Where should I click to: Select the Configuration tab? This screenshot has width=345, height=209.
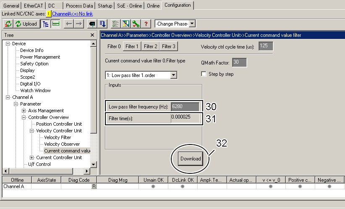click(178, 5)
